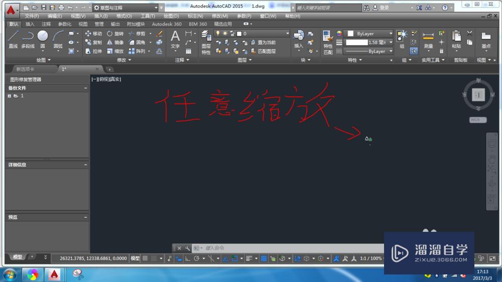Click the new drawing tab plus button

coord(109,69)
